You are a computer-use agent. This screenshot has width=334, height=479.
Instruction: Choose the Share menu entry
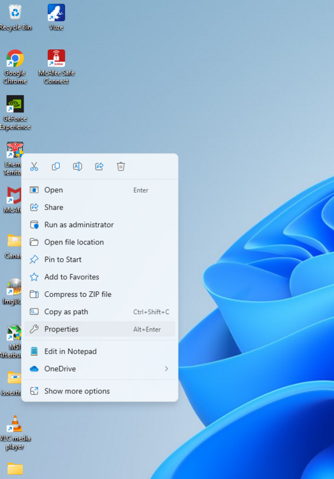tap(99, 208)
